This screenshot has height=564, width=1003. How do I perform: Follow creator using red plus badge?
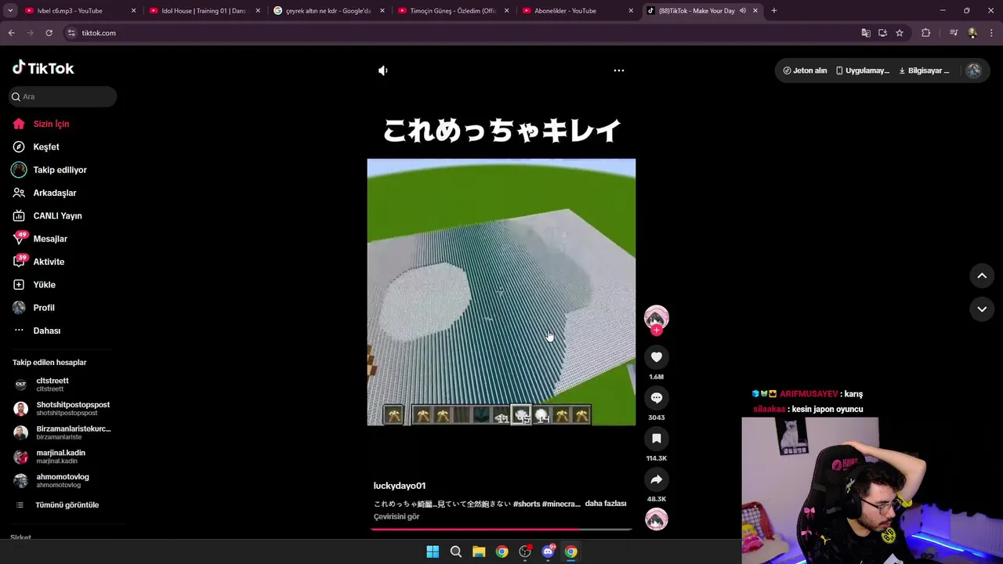(x=657, y=331)
